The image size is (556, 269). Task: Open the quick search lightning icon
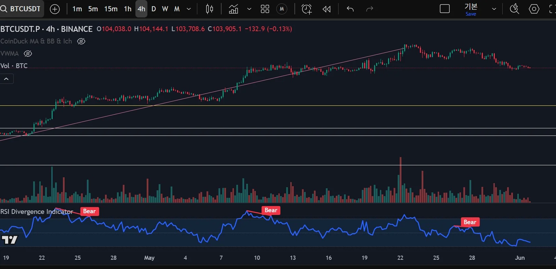coord(514,9)
